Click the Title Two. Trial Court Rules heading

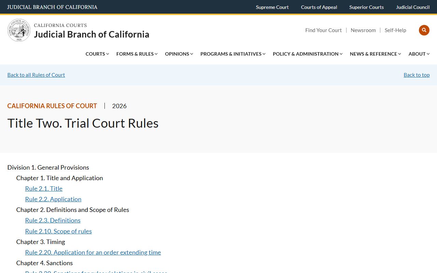pos(83,123)
